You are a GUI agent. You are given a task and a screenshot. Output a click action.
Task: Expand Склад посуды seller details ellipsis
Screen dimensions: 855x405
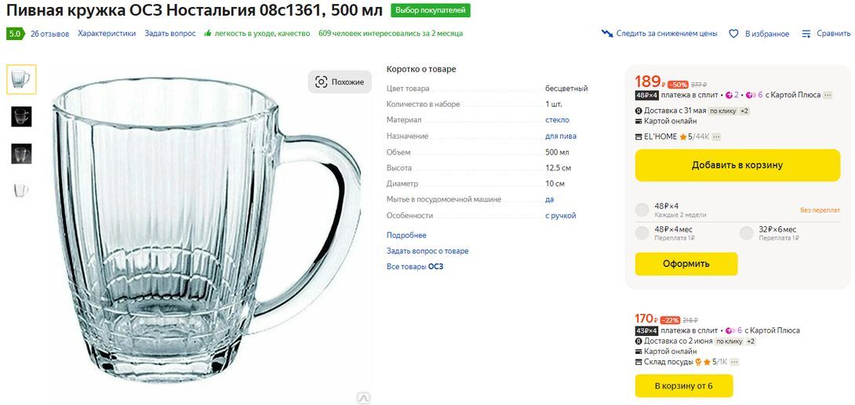[734, 362]
